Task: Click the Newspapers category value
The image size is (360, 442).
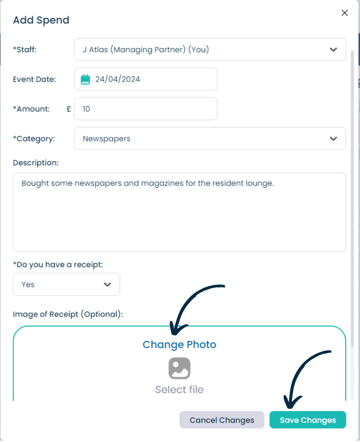Action: pos(107,139)
